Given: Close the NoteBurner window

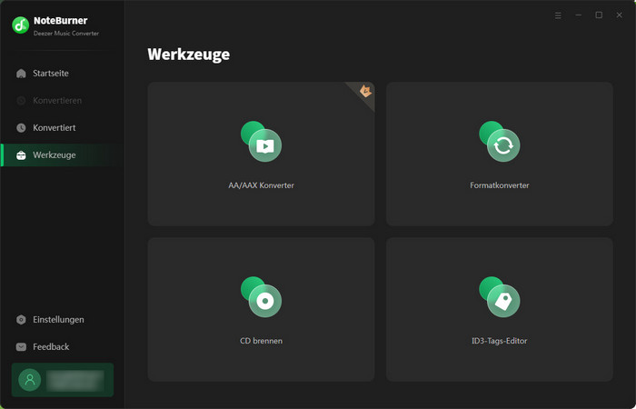Looking at the screenshot, I should point(619,15).
